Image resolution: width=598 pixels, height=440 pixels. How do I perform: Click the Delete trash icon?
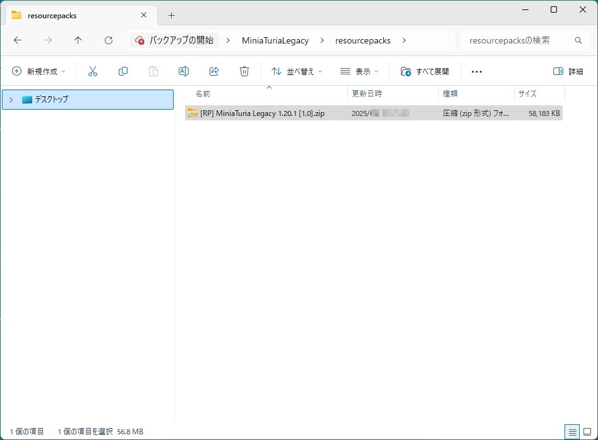(x=244, y=71)
